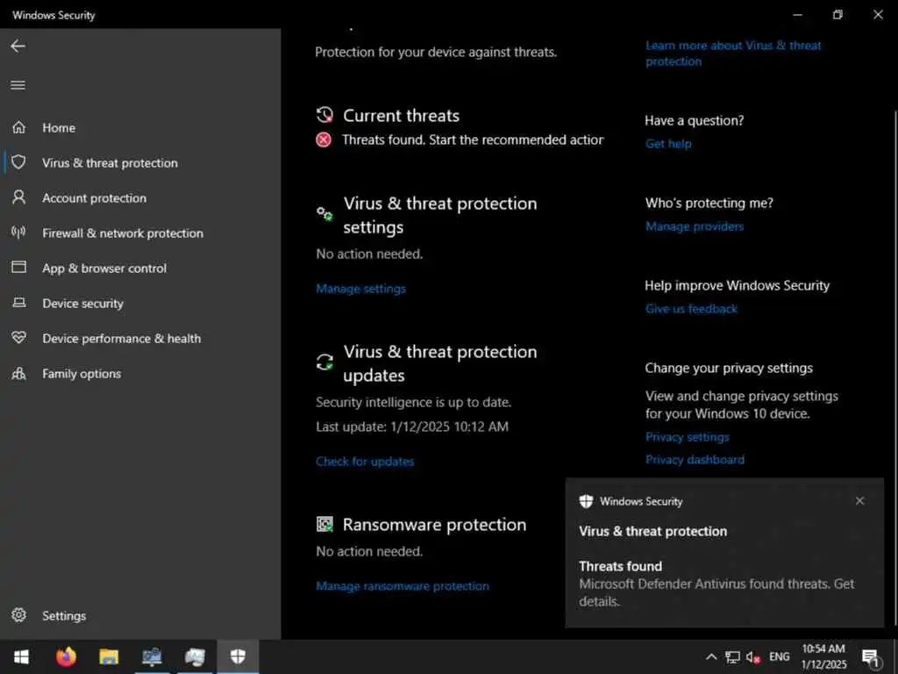Click Check for updates link
The height and width of the screenshot is (674, 898).
(x=365, y=461)
